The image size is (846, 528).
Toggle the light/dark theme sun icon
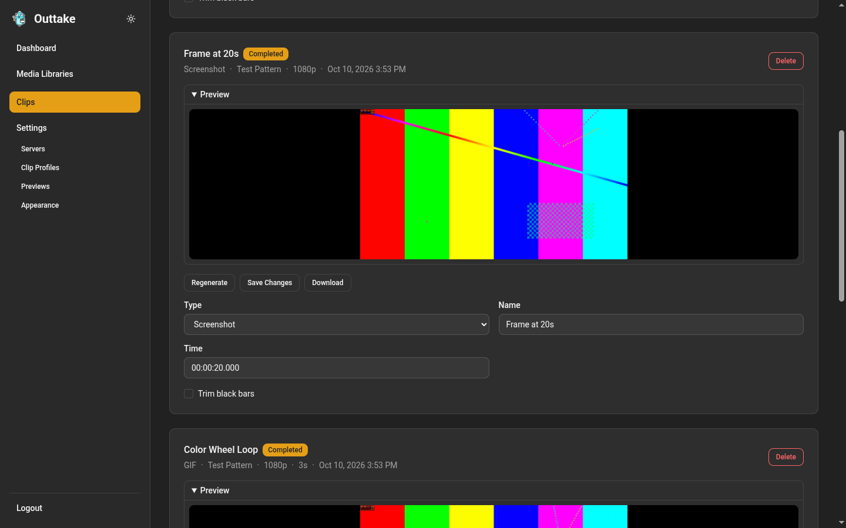pos(131,19)
